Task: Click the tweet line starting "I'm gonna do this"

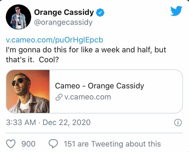Action: (x=86, y=51)
